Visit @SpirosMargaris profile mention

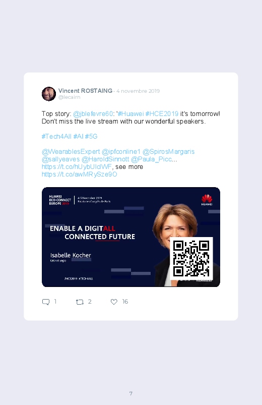click(x=169, y=152)
